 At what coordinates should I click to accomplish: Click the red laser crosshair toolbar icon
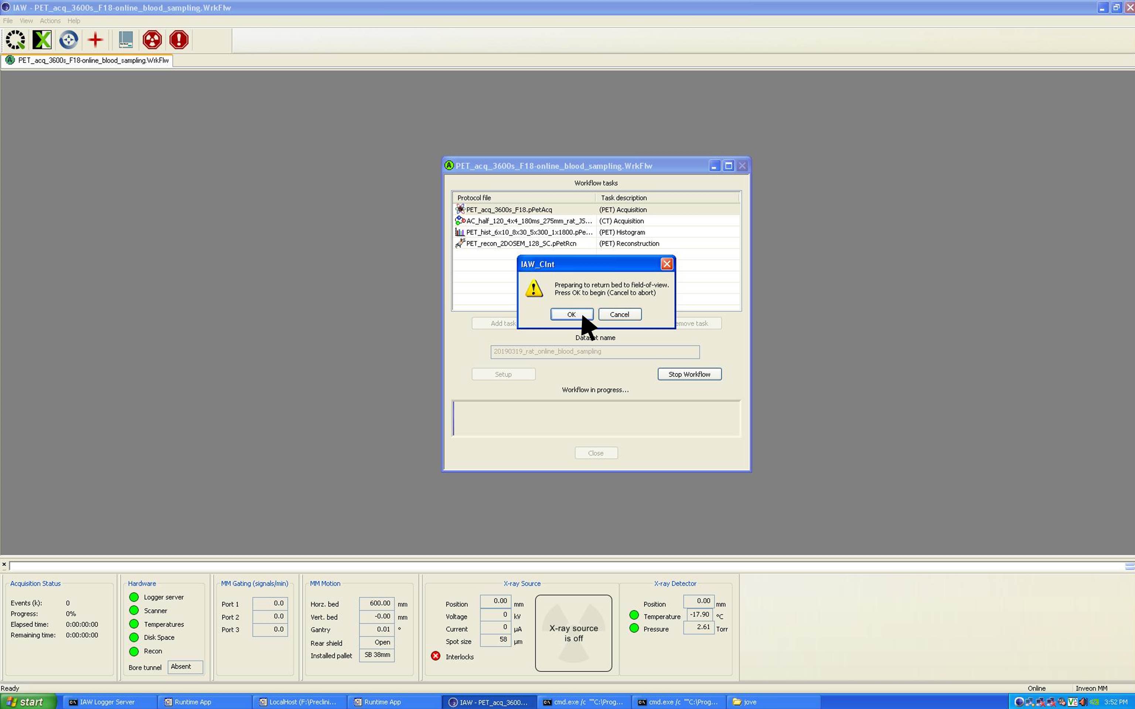(95, 40)
